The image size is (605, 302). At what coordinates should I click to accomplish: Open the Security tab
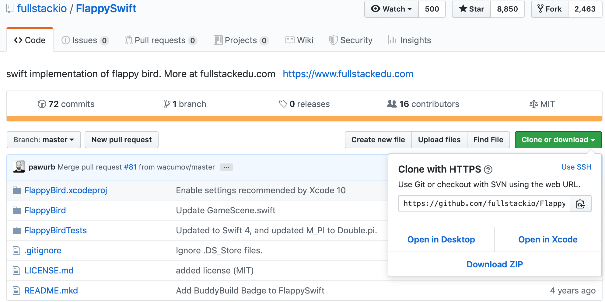tap(351, 40)
